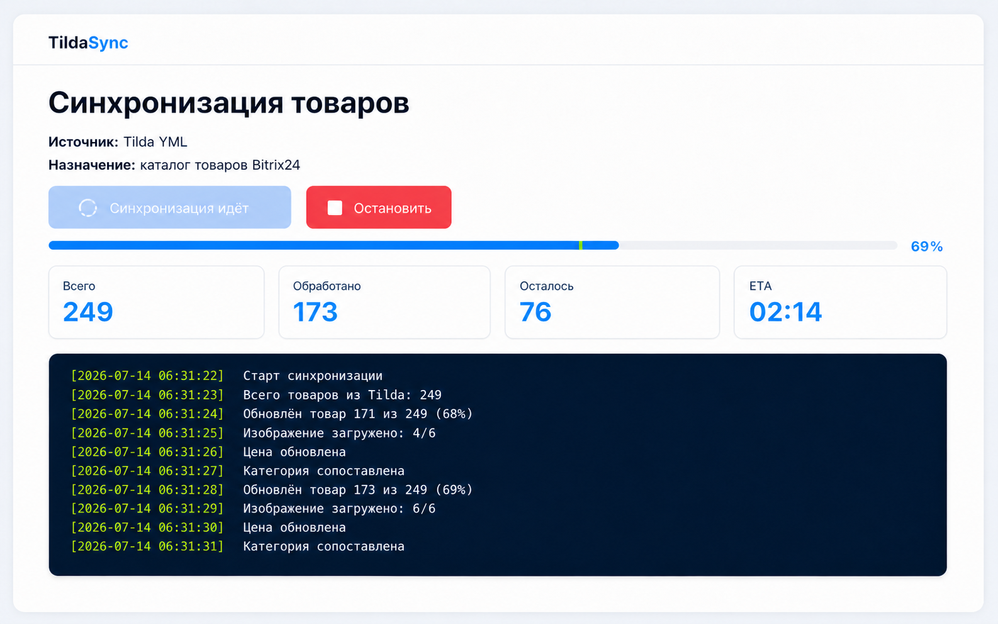Click 'Назначение: каталог товаров Bitrix24' line

point(174,165)
